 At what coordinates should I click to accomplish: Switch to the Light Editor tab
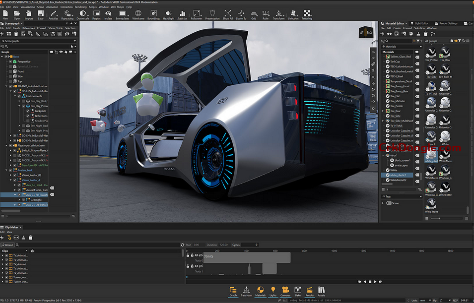pyautogui.click(x=421, y=23)
